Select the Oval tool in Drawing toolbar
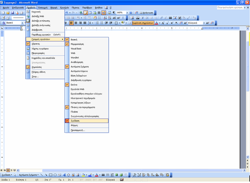Viewport: 250px width, 183px height. pos(55,175)
